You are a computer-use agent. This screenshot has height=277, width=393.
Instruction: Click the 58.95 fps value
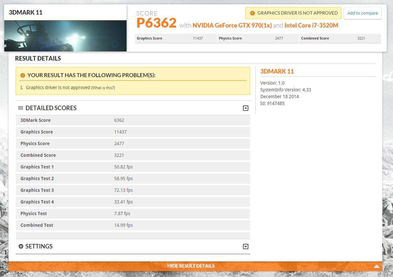(123, 179)
